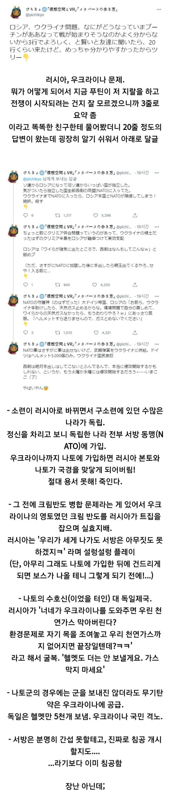This screenshot has width=170, height=809.
Task: Retweet the tweet with 945 retweets
Action: pyautogui.click(x=57, y=285)
